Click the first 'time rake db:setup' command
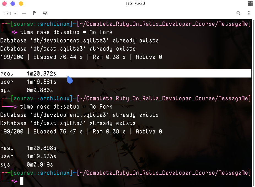 66,32
